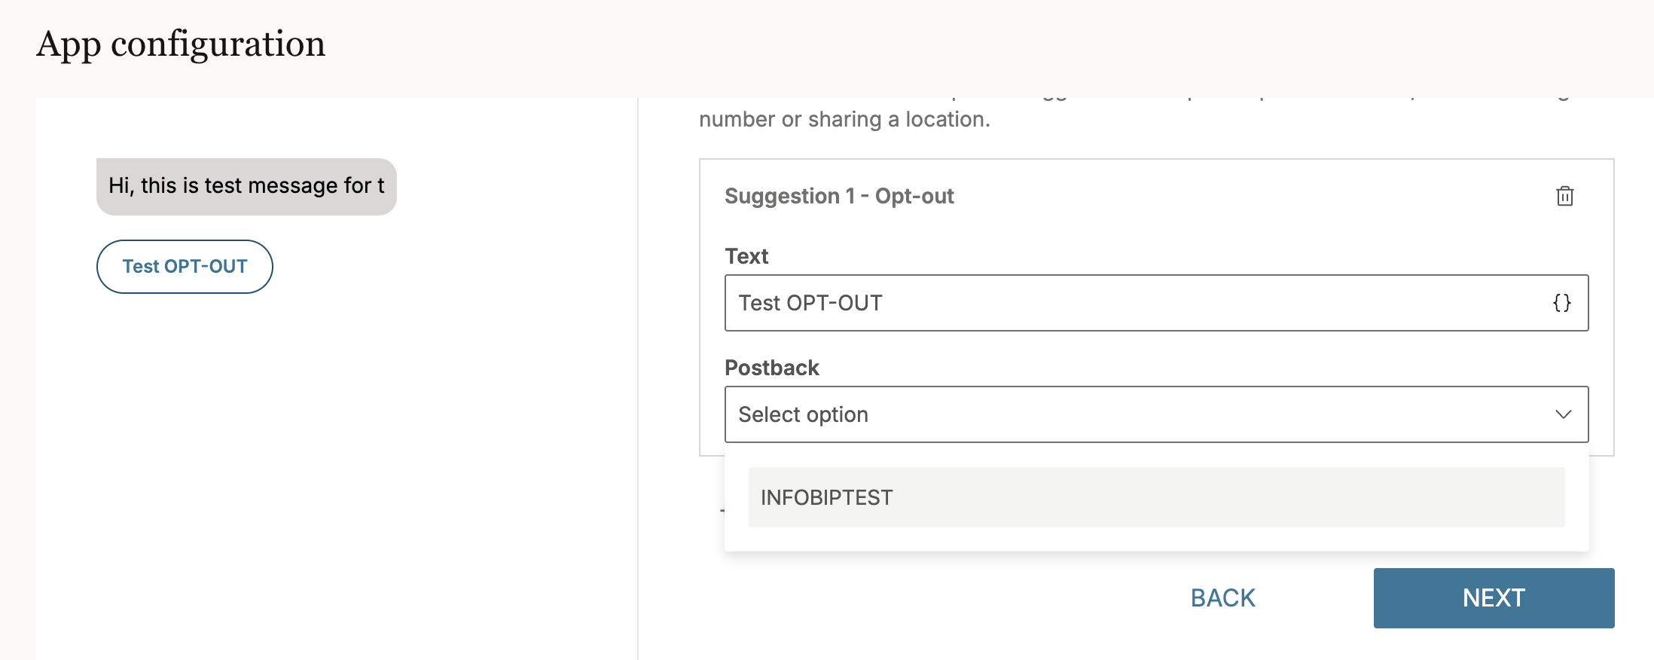Click empty white space below the preview chip
The image size is (1654, 660).
[x=331, y=452]
